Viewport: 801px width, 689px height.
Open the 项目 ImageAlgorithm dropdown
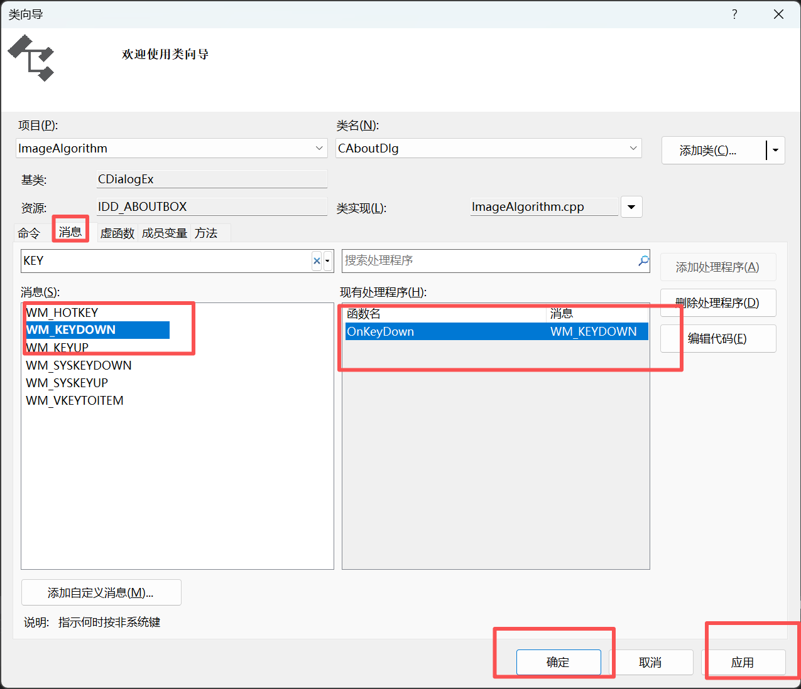click(319, 148)
